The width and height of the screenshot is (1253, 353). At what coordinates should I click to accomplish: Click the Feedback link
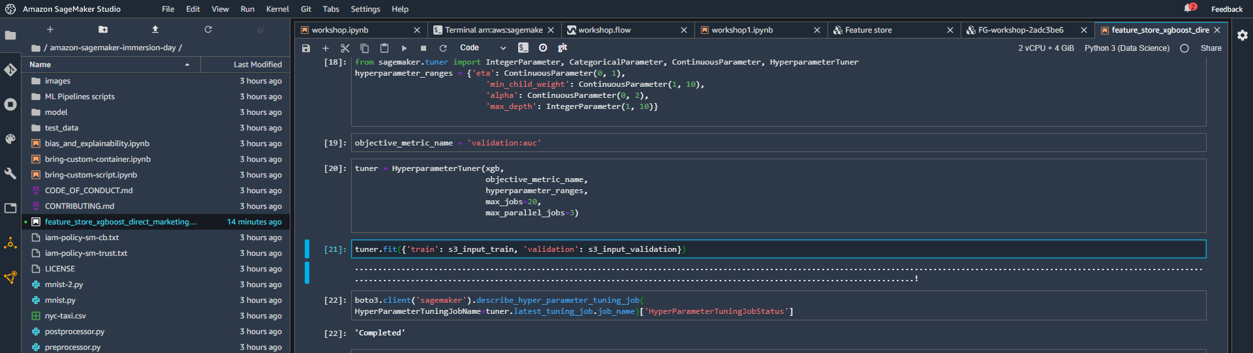click(1227, 9)
